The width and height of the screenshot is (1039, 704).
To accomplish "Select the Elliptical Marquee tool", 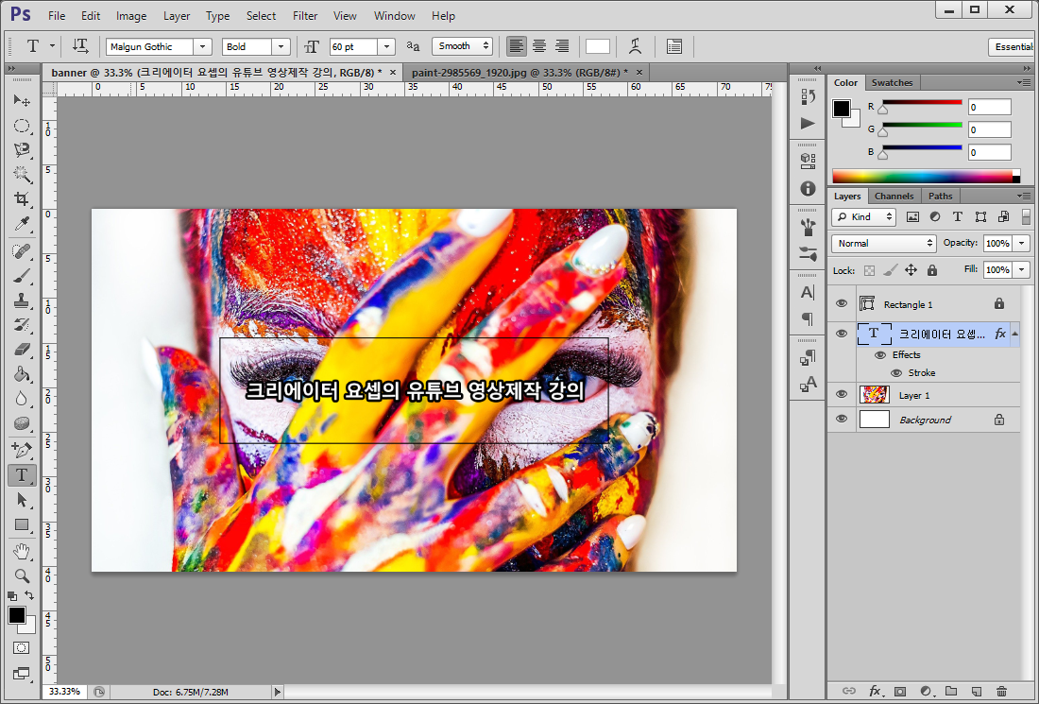I will 22,126.
